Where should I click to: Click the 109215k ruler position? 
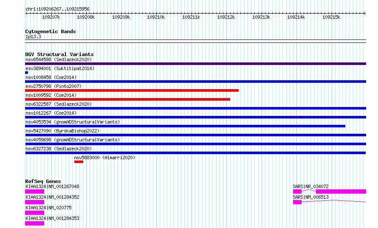pyautogui.click(x=331, y=17)
